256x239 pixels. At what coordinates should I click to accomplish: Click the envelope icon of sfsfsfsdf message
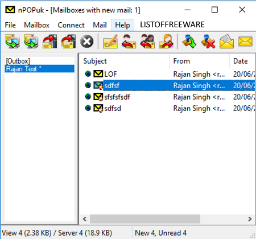pos(98,97)
